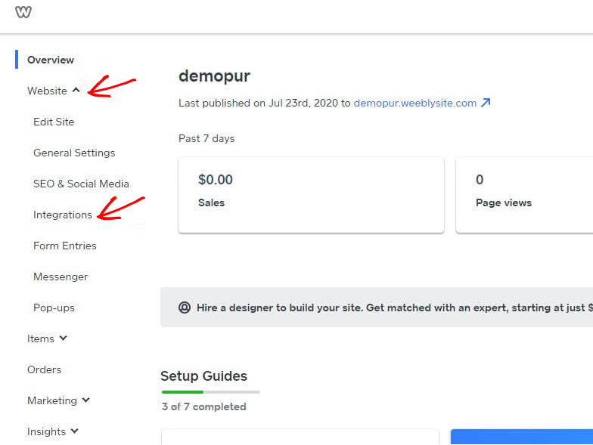This screenshot has height=445, width=593.
Task: Collapse the Website menu chevron
Action: tap(76, 91)
